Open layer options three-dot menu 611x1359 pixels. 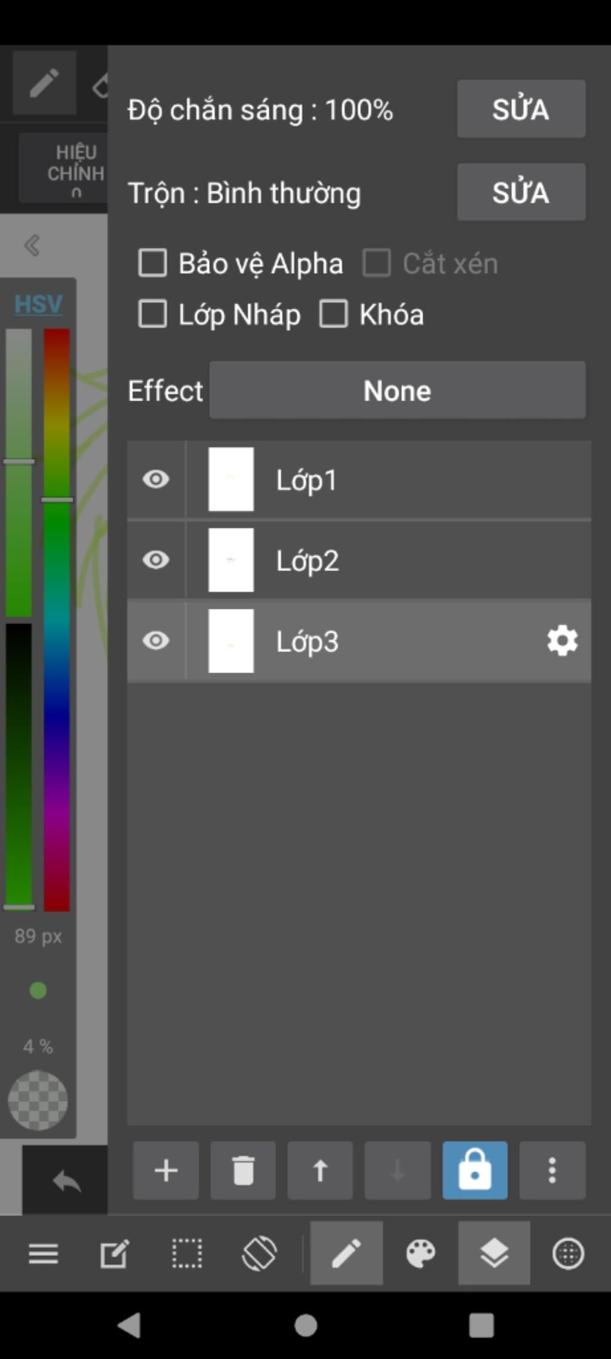click(x=552, y=1170)
